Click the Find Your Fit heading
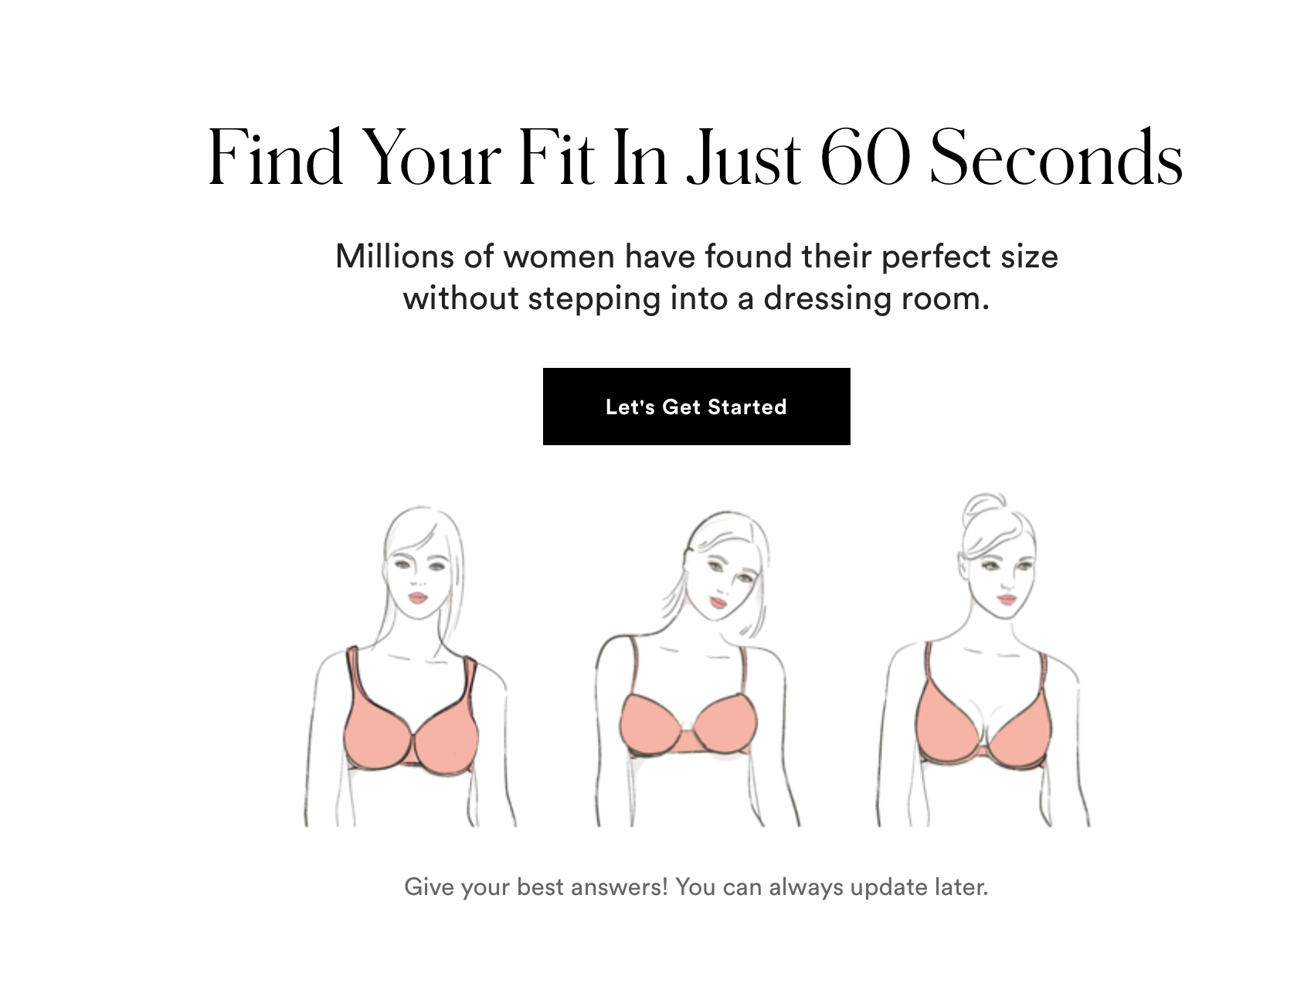The image size is (1304, 997). [x=695, y=157]
